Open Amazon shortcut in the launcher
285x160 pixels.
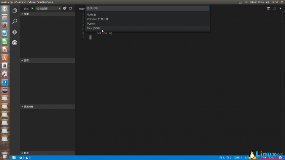5,66
